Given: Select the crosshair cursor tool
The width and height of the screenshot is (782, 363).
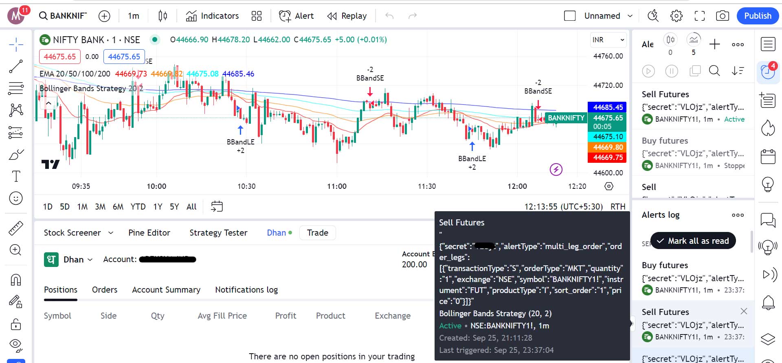Looking at the screenshot, I should coord(16,44).
